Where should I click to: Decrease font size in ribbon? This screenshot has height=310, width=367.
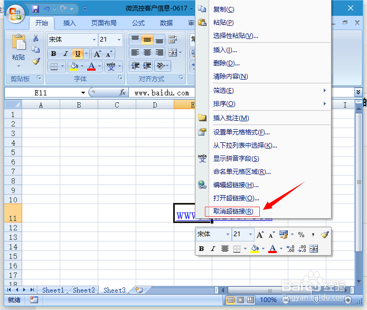(109, 54)
